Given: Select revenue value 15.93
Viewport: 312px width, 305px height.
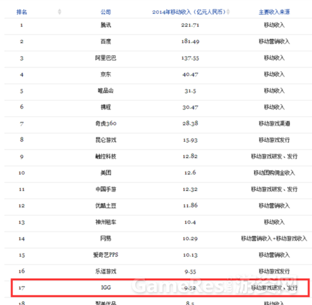Looking at the screenshot, I should click(x=190, y=140).
